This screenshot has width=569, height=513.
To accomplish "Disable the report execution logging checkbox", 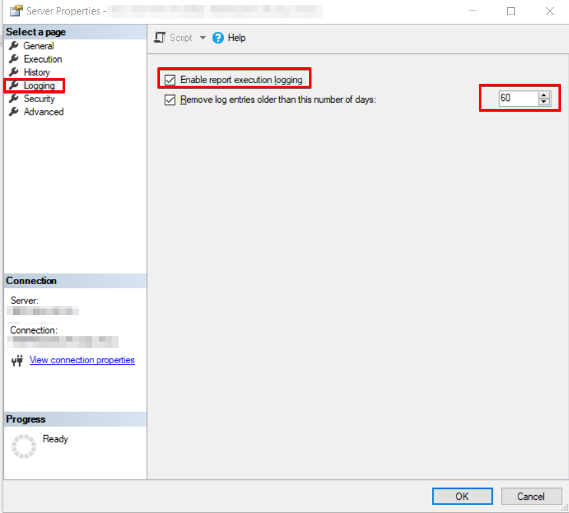I will coord(171,80).
